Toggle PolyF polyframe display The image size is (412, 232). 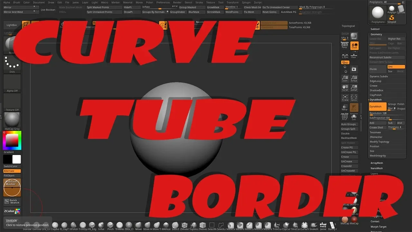pos(345,117)
